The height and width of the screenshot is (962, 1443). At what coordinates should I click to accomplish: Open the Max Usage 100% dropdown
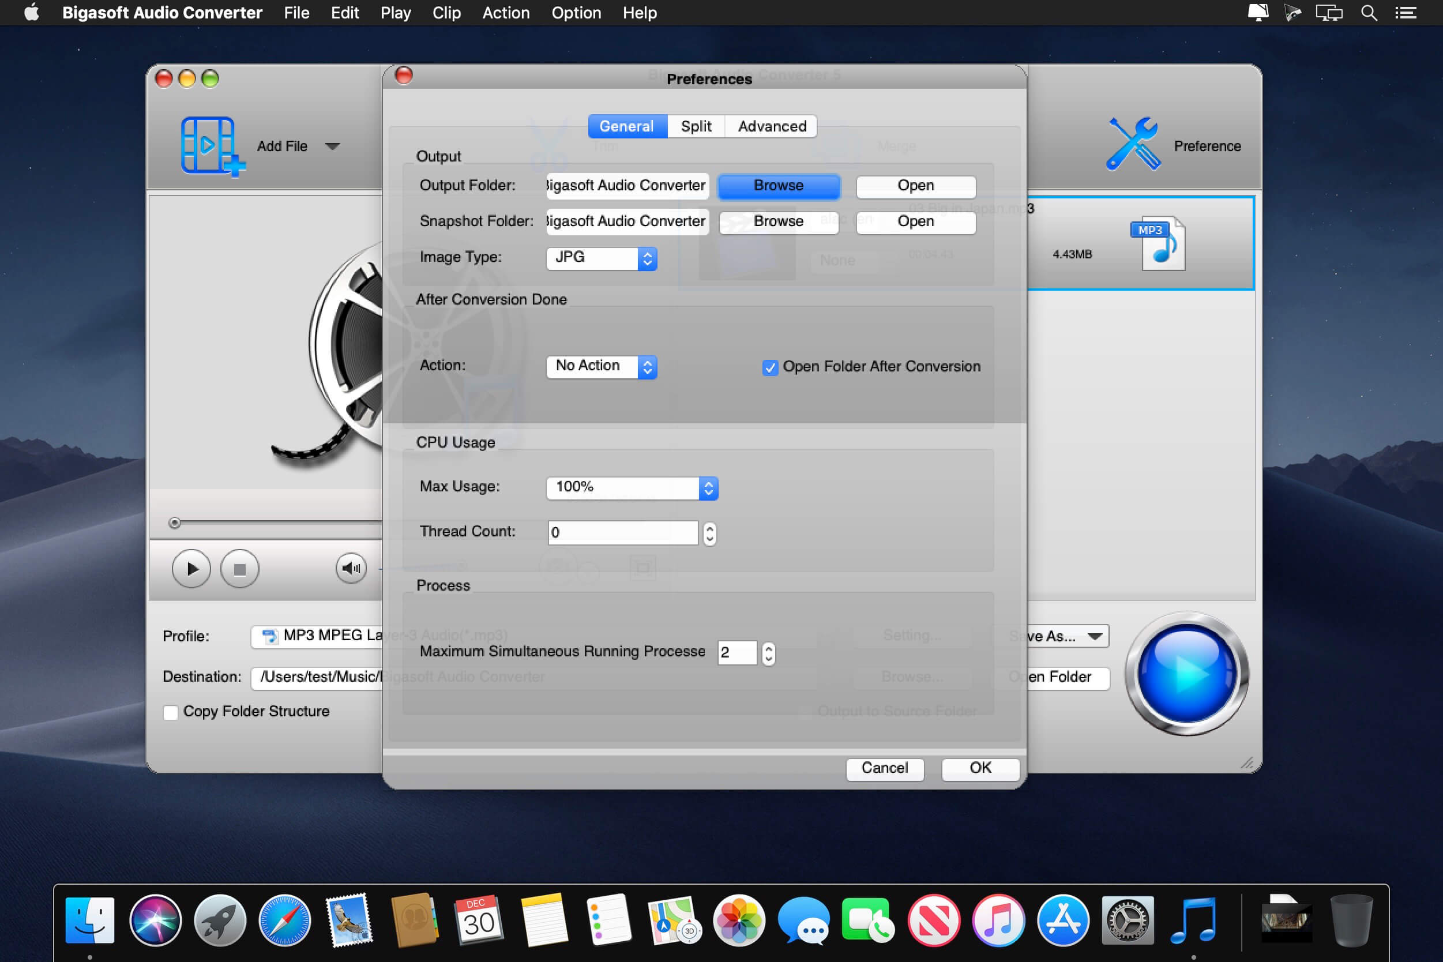632,488
